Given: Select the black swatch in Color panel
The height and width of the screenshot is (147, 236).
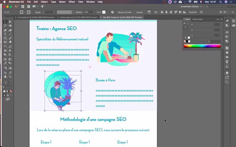Looking at the screenshot, I should (x=187, y=41).
